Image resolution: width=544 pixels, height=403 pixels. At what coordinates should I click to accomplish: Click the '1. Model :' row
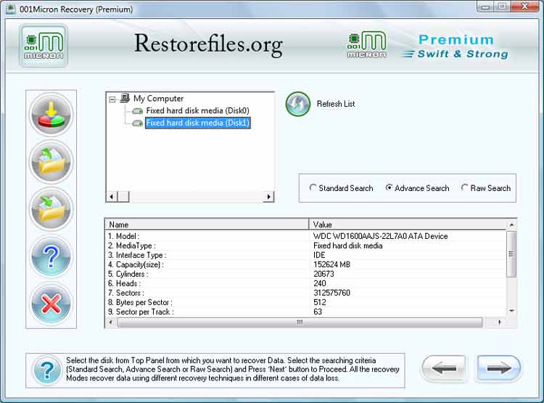pyautogui.click(x=305, y=236)
